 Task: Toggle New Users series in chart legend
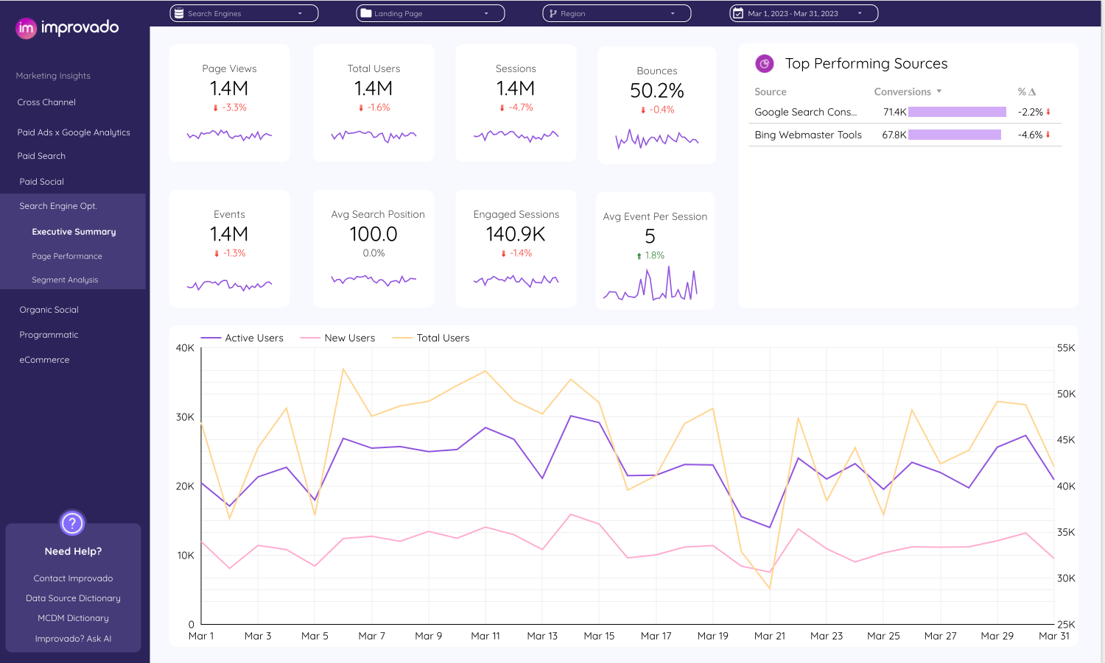(x=338, y=338)
